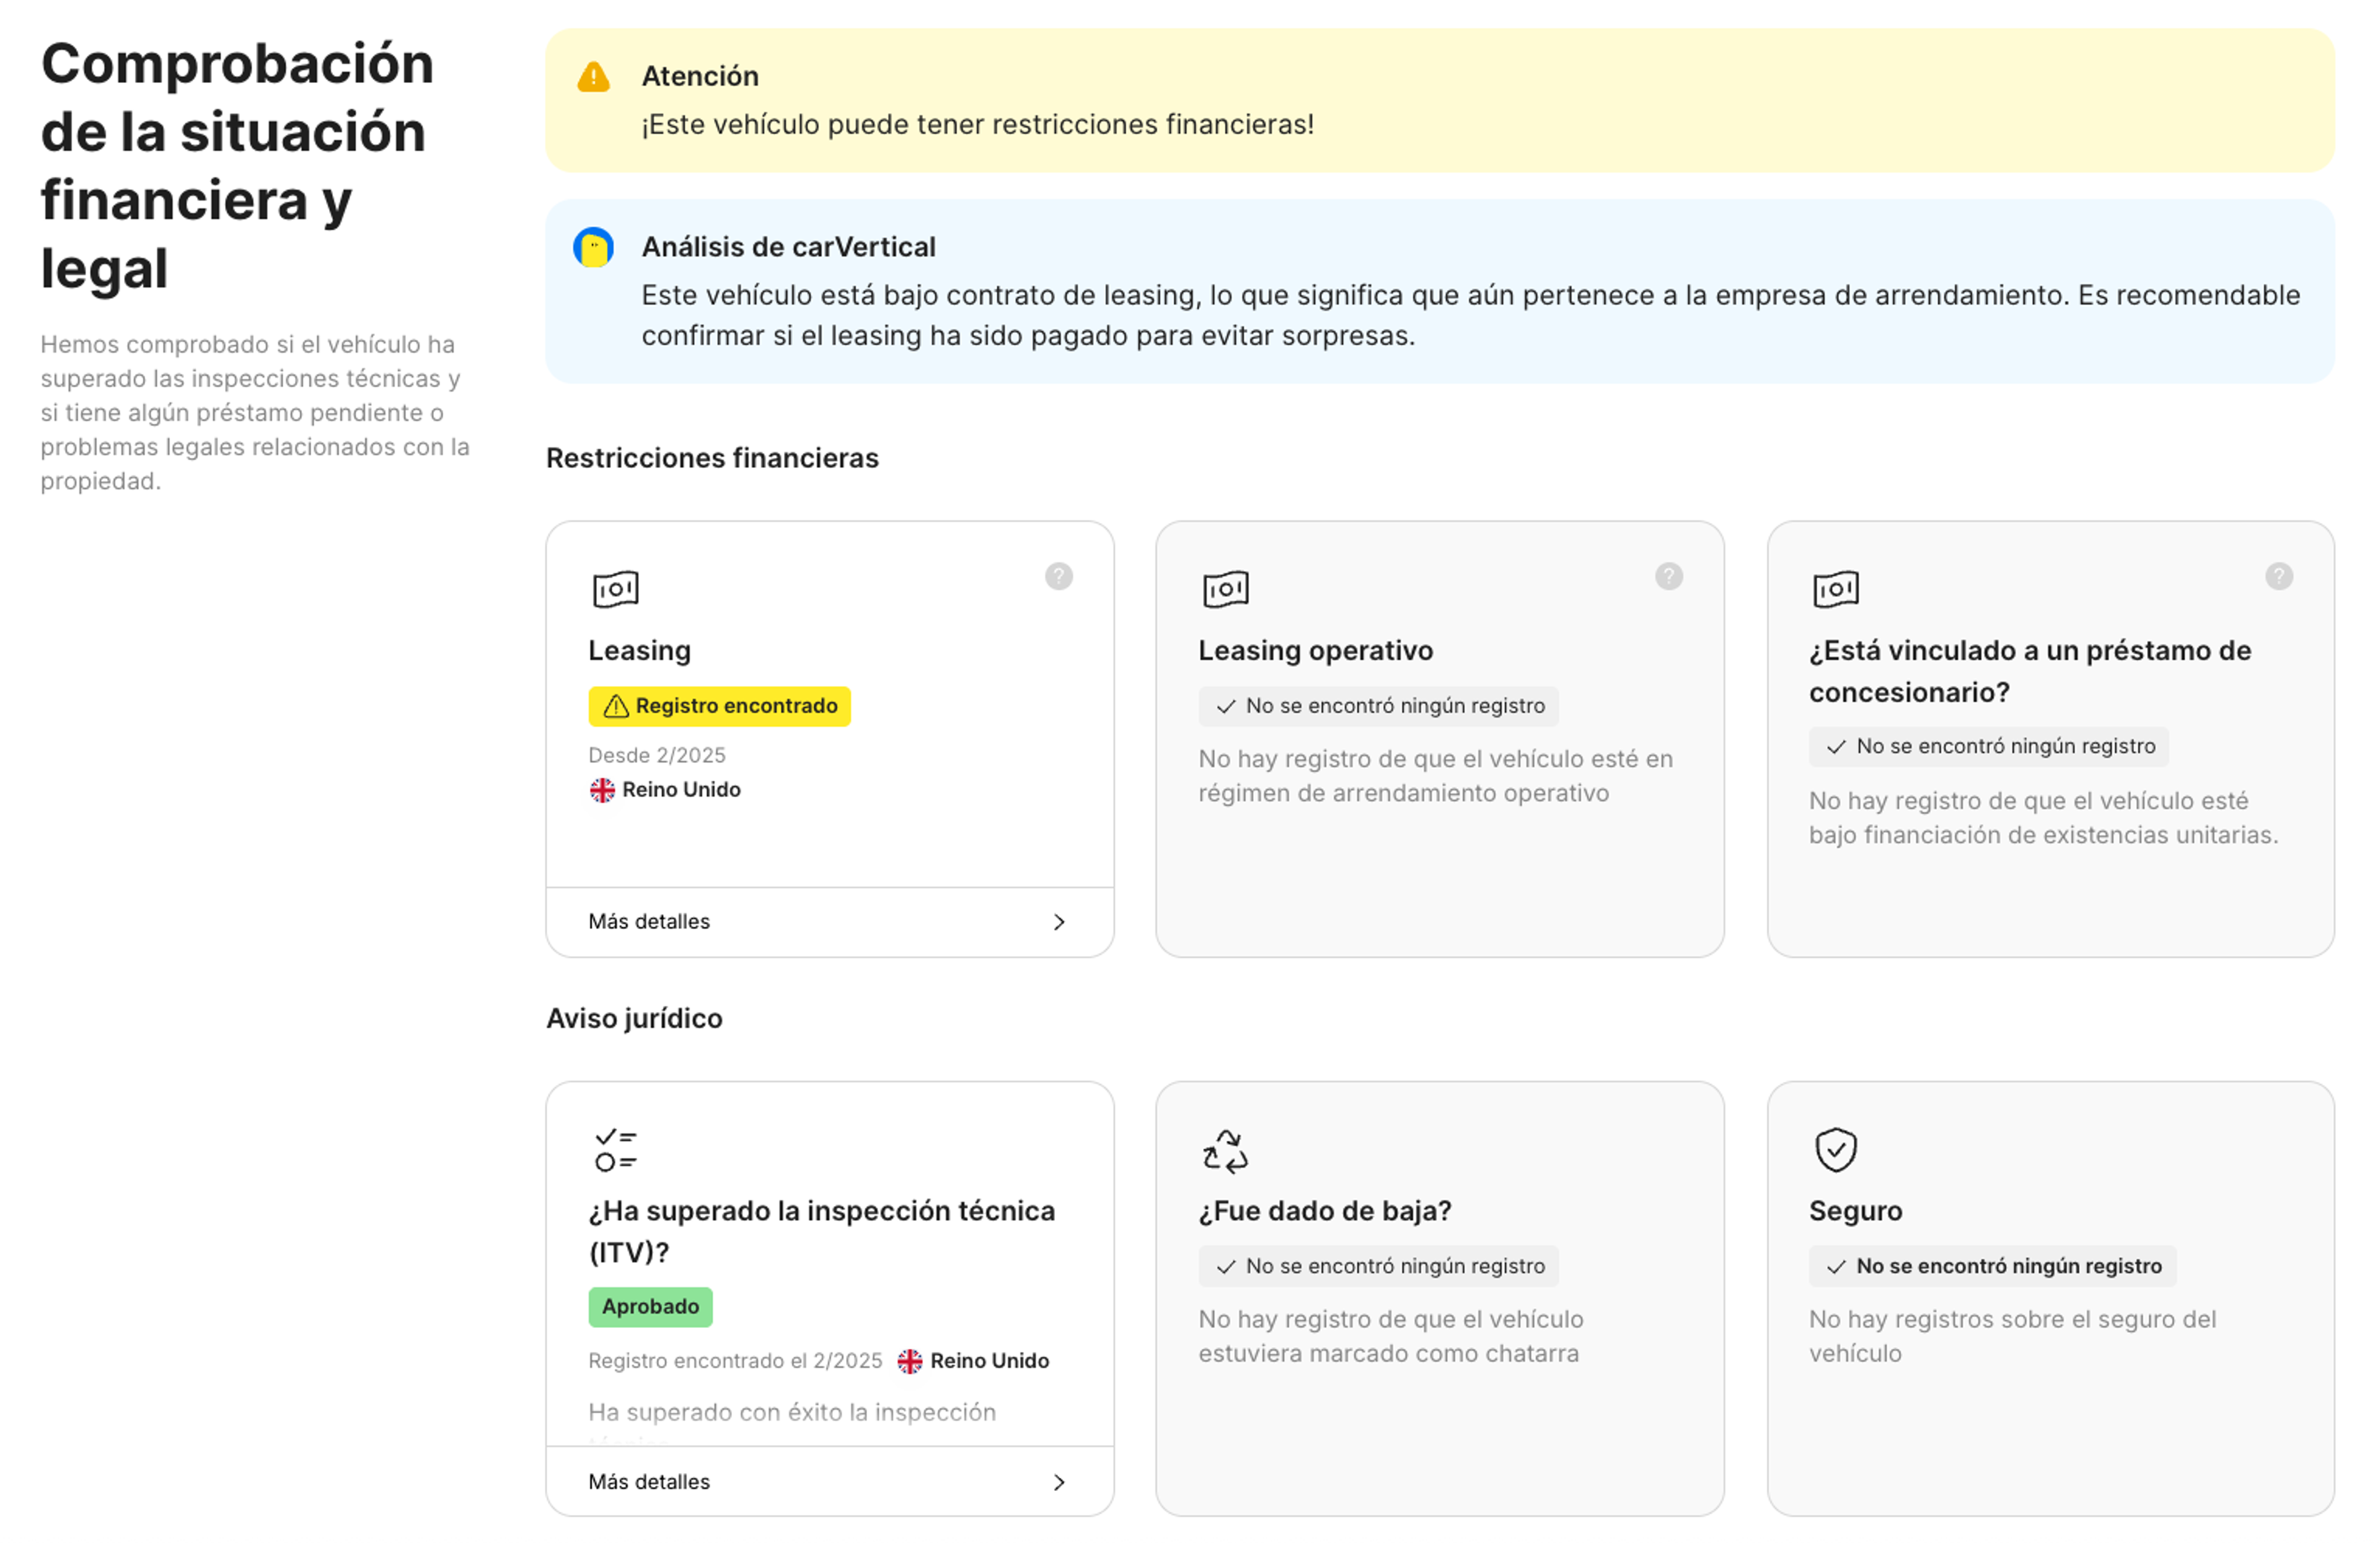Image resolution: width=2380 pixels, height=1543 pixels.
Task: Open help tooltip on Leasing card
Action: (1059, 576)
